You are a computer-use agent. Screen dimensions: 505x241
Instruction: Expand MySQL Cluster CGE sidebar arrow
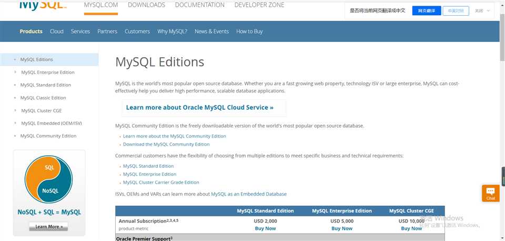pos(15,111)
